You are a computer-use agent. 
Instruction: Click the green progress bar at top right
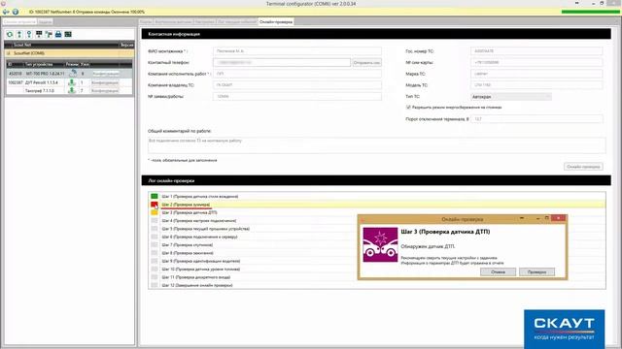(590, 12)
